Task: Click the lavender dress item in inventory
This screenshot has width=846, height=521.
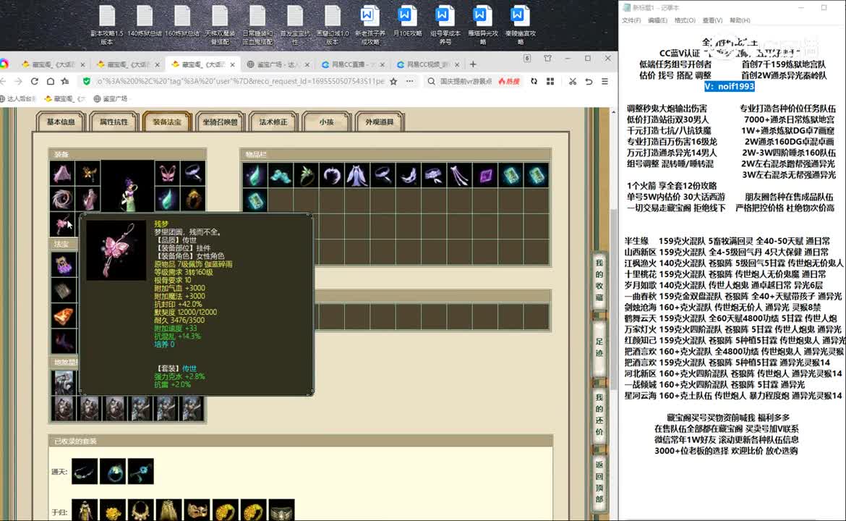Action: coord(356,175)
